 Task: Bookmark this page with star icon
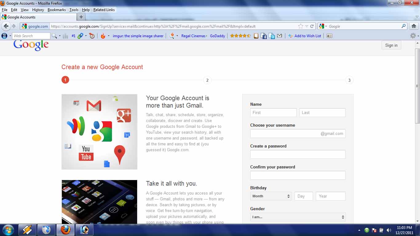pos(301,26)
